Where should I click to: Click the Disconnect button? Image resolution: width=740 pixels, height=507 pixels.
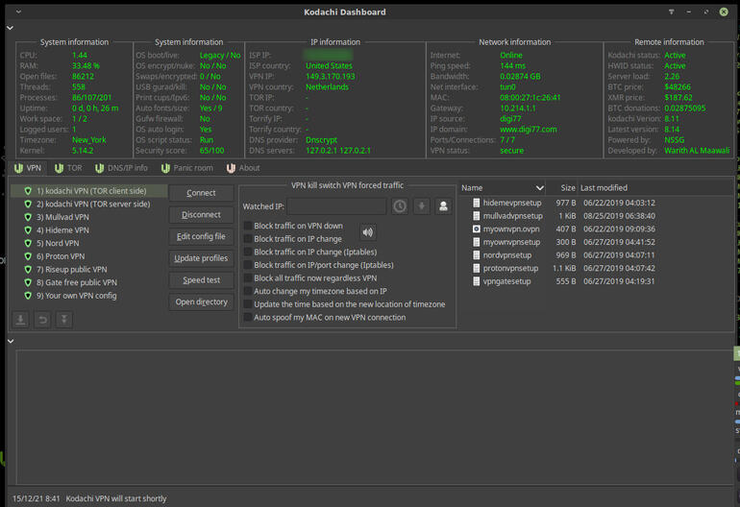pyautogui.click(x=201, y=214)
